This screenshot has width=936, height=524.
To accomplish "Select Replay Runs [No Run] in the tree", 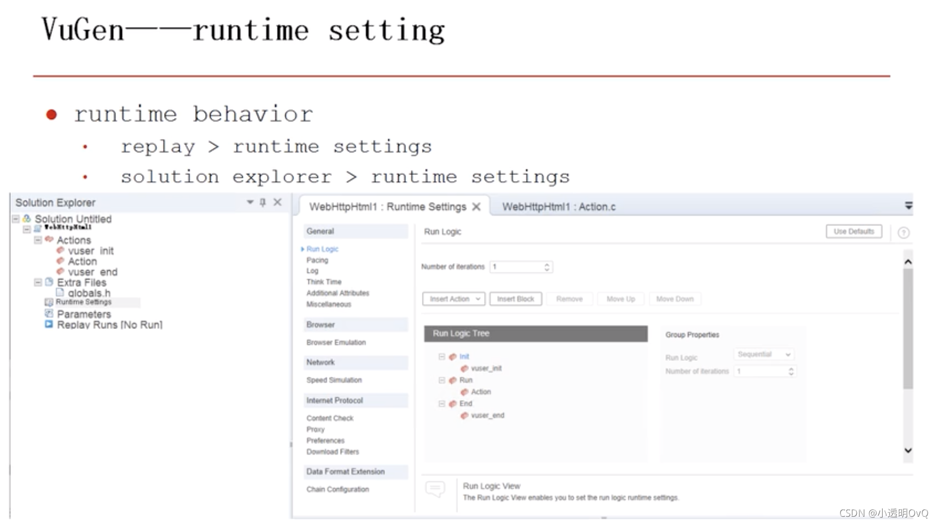I will (x=110, y=325).
